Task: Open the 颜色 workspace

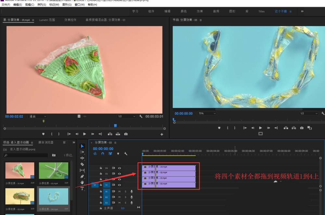Action: click(x=183, y=11)
